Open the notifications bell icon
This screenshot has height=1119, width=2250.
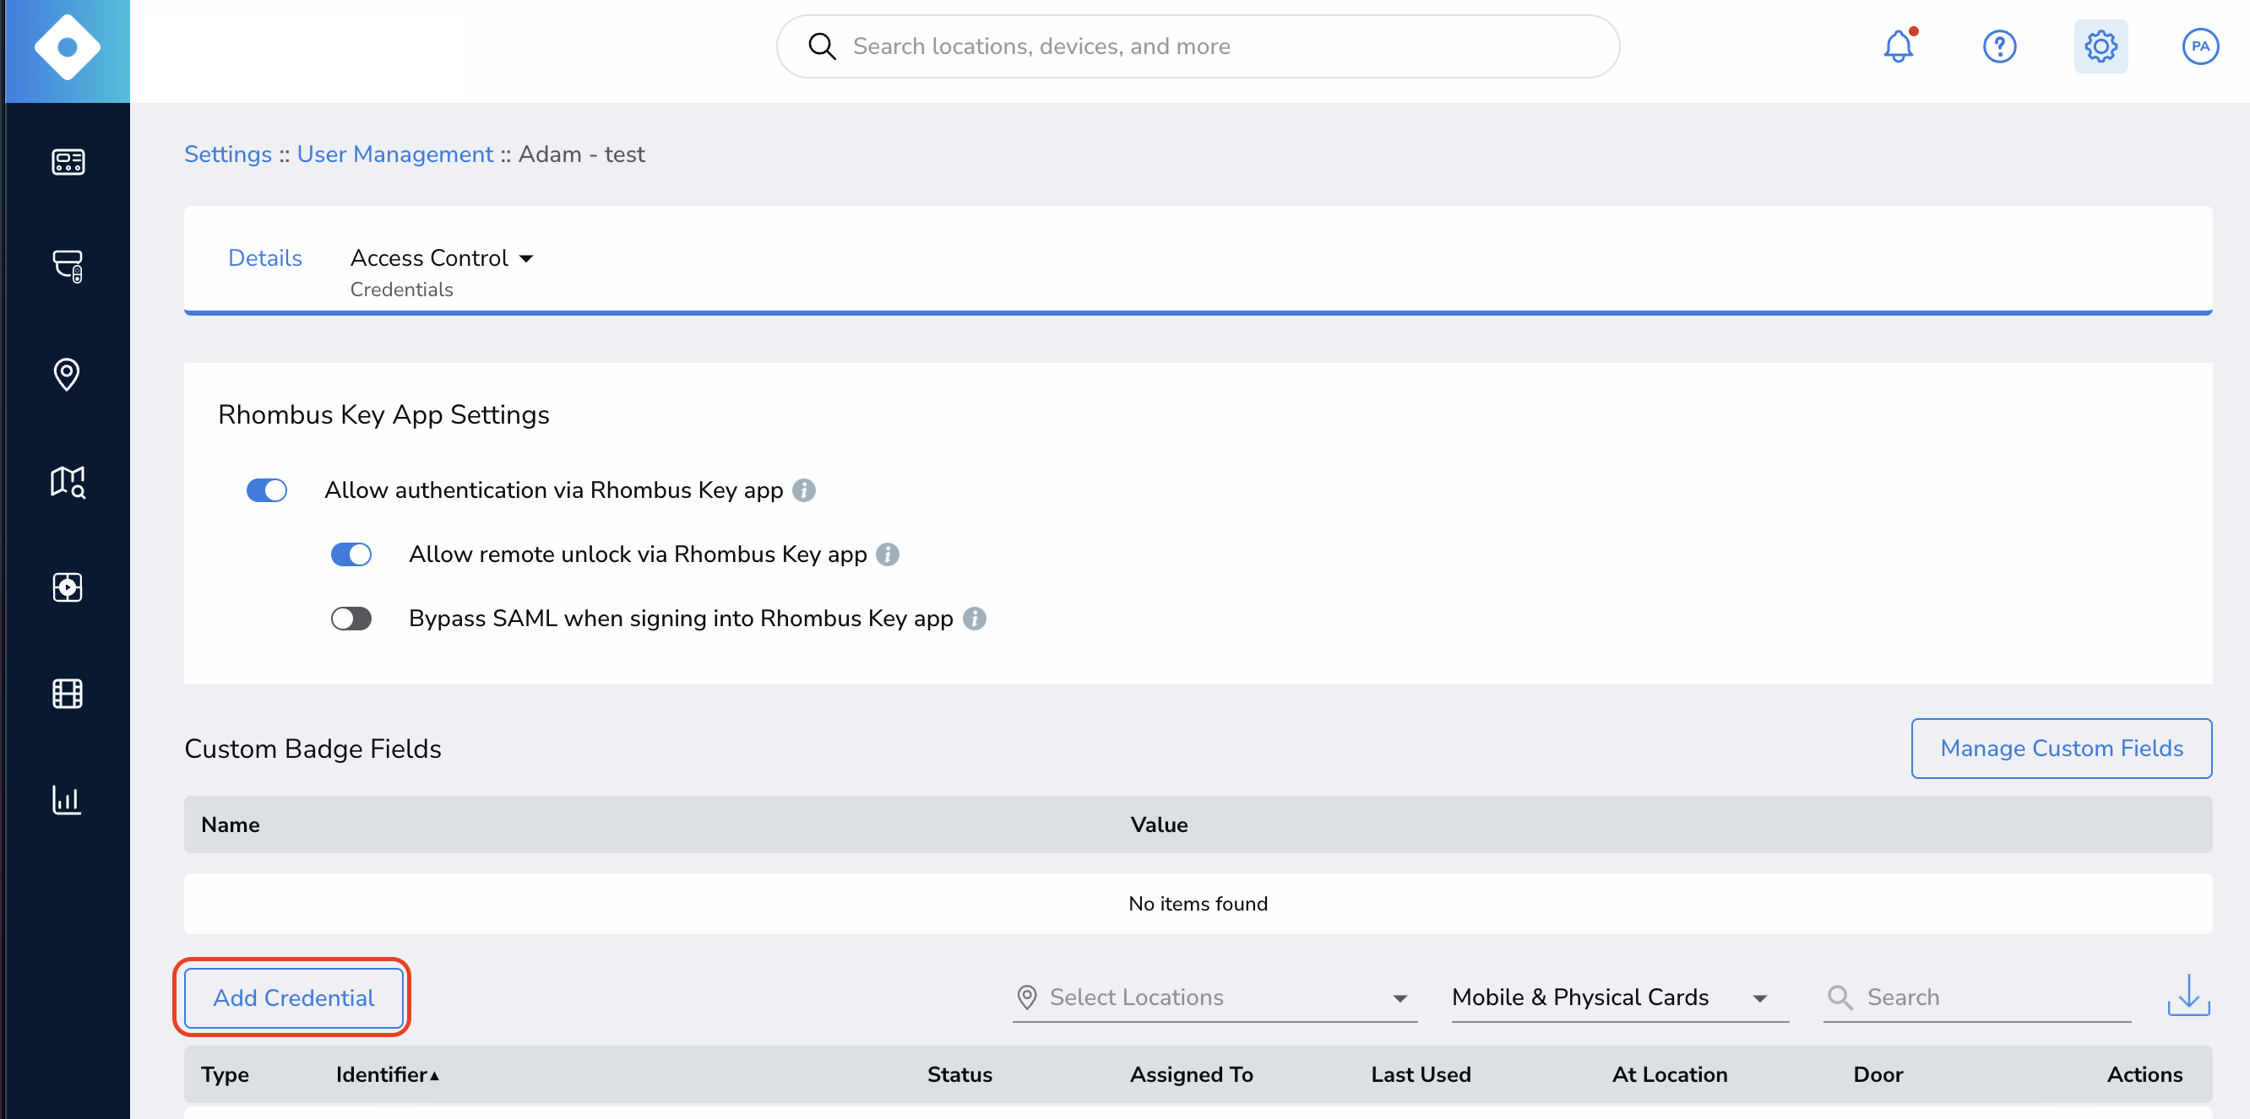point(1898,46)
